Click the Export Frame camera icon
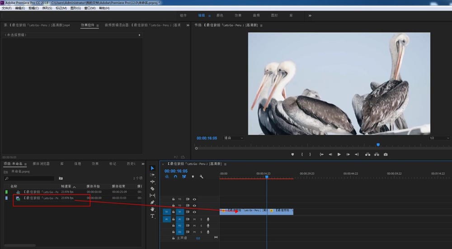Viewport: 452px width, 249px height. 386,155
